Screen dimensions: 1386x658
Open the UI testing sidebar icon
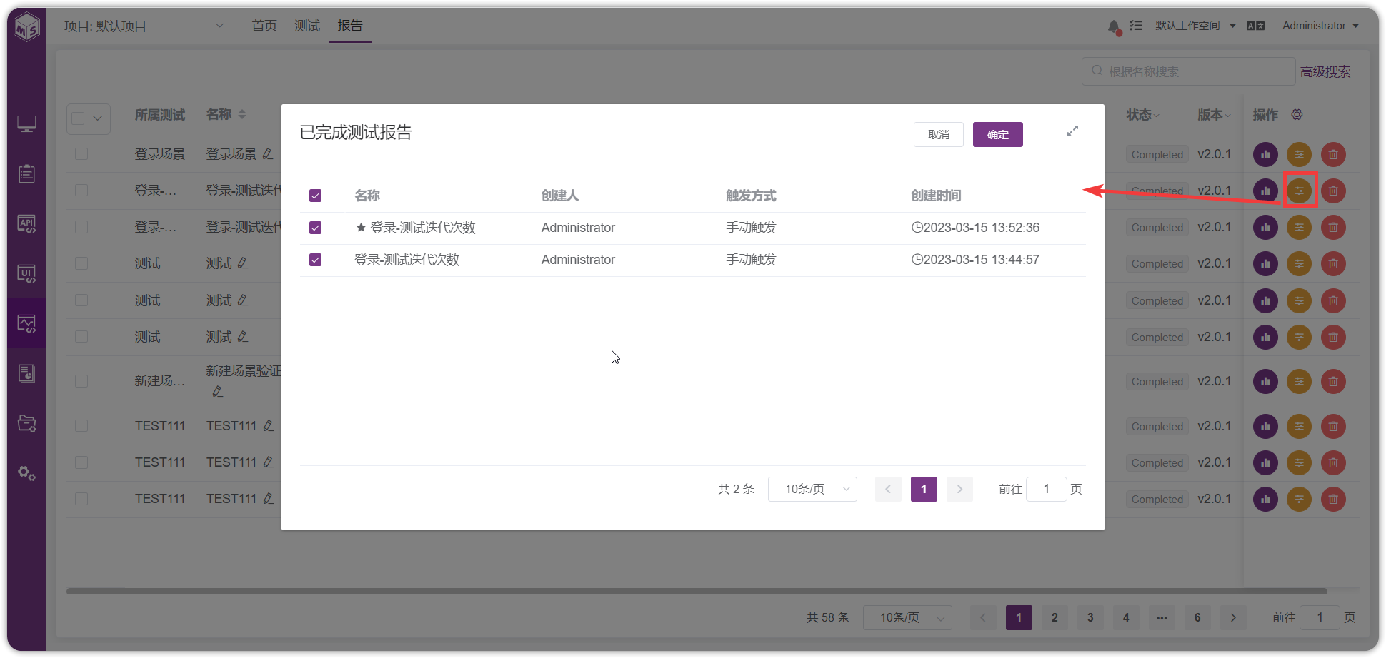pyautogui.click(x=27, y=274)
